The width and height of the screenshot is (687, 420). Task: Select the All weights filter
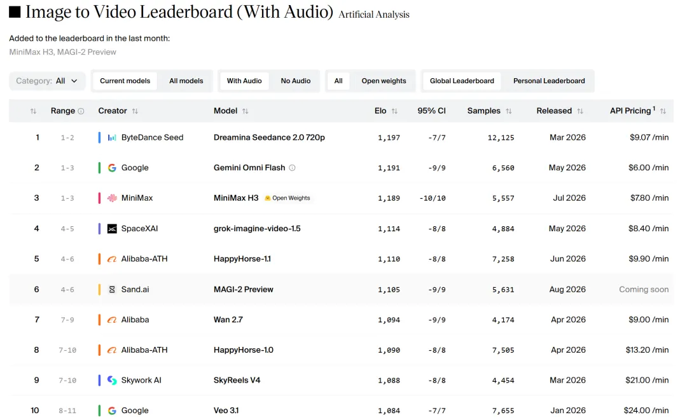click(338, 81)
